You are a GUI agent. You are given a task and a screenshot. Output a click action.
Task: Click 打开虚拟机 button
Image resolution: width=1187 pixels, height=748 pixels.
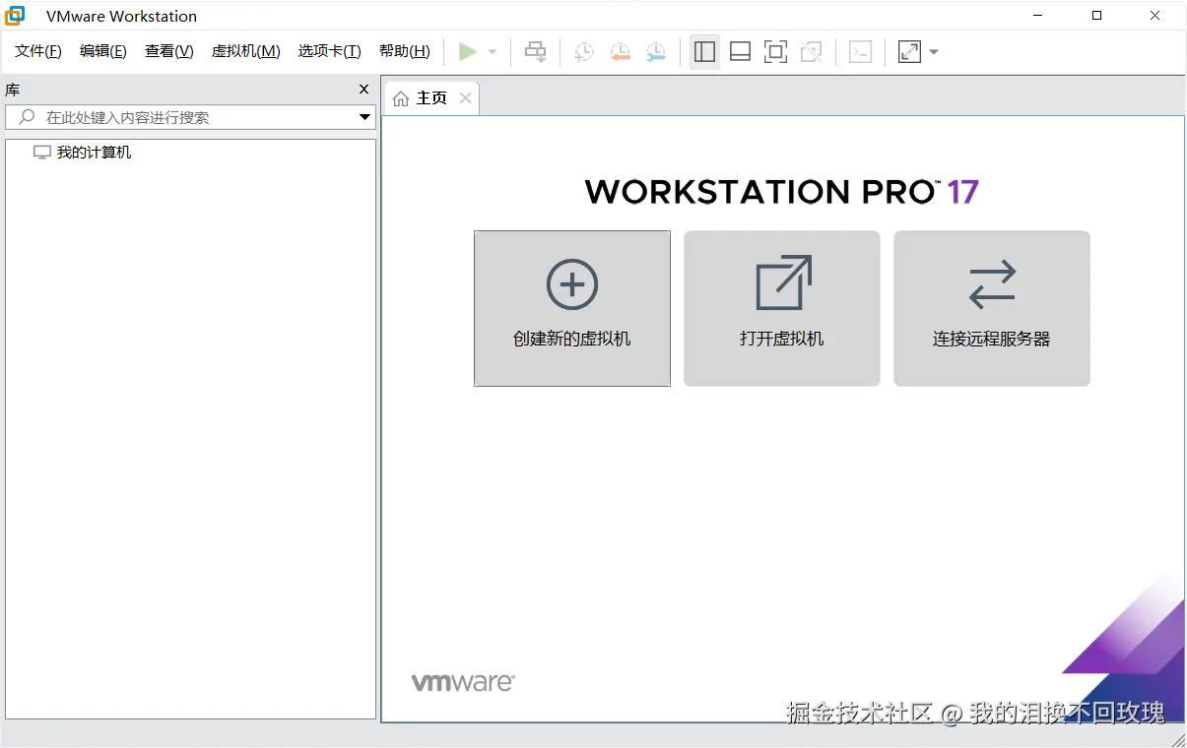pyautogui.click(x=782, y=308)
